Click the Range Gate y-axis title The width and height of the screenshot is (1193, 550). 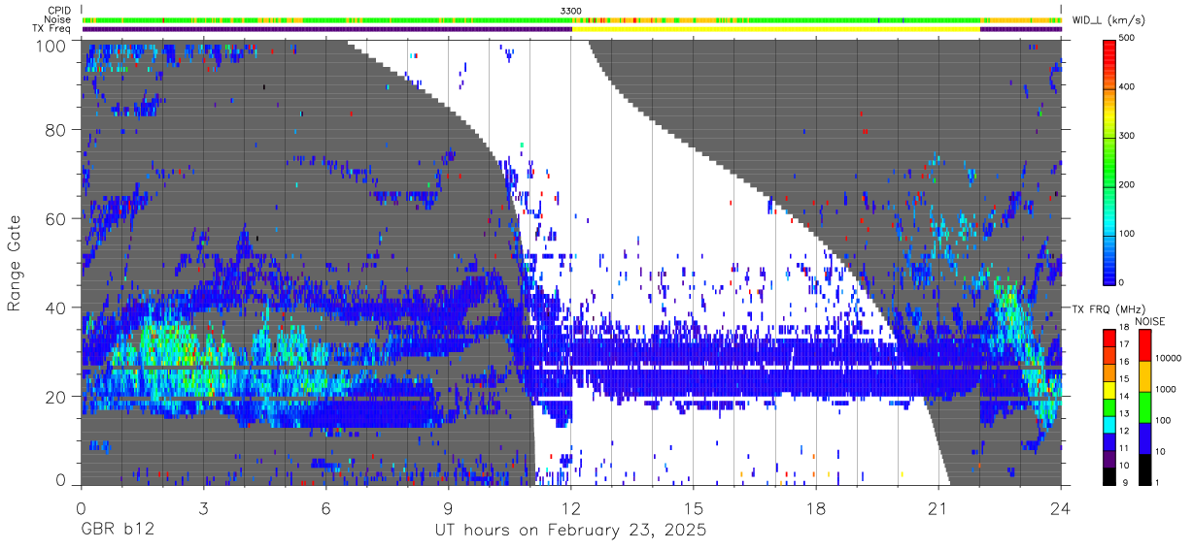(x=15, y=264)
